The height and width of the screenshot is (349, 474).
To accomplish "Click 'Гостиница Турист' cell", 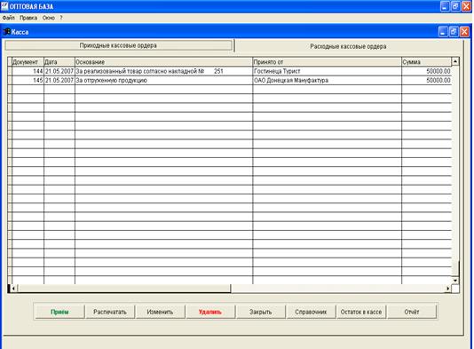I will (x=327, y=71).
